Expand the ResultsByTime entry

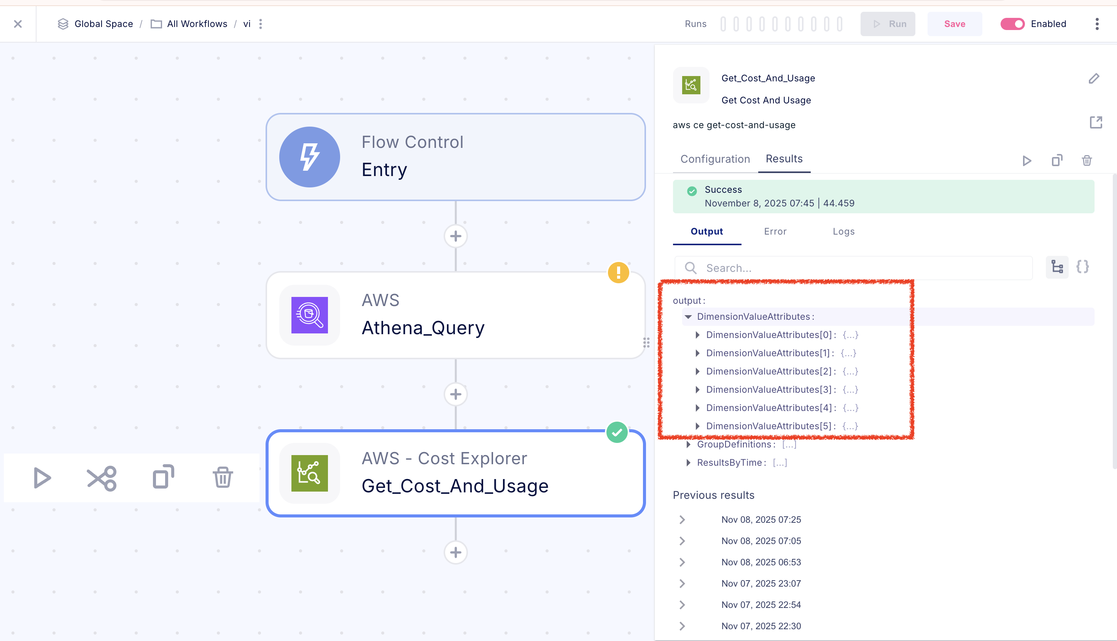(x=688, y=463)
